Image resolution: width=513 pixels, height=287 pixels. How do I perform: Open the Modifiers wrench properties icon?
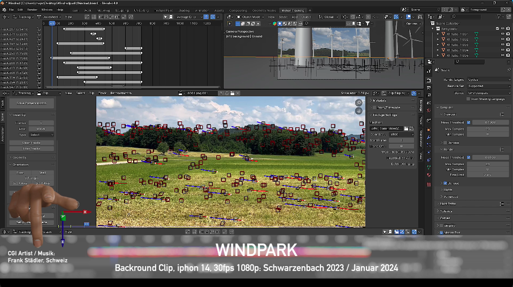(x=429, y=137)
